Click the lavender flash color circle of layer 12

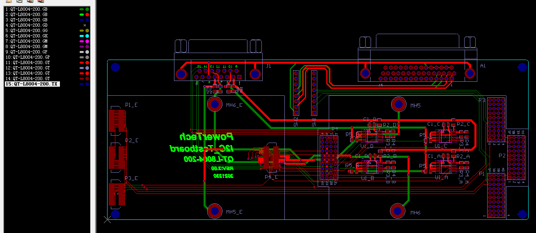tap(87, 68)
